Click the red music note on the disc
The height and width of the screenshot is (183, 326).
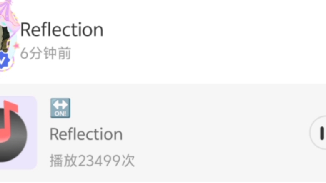click(x=9, y=121)
